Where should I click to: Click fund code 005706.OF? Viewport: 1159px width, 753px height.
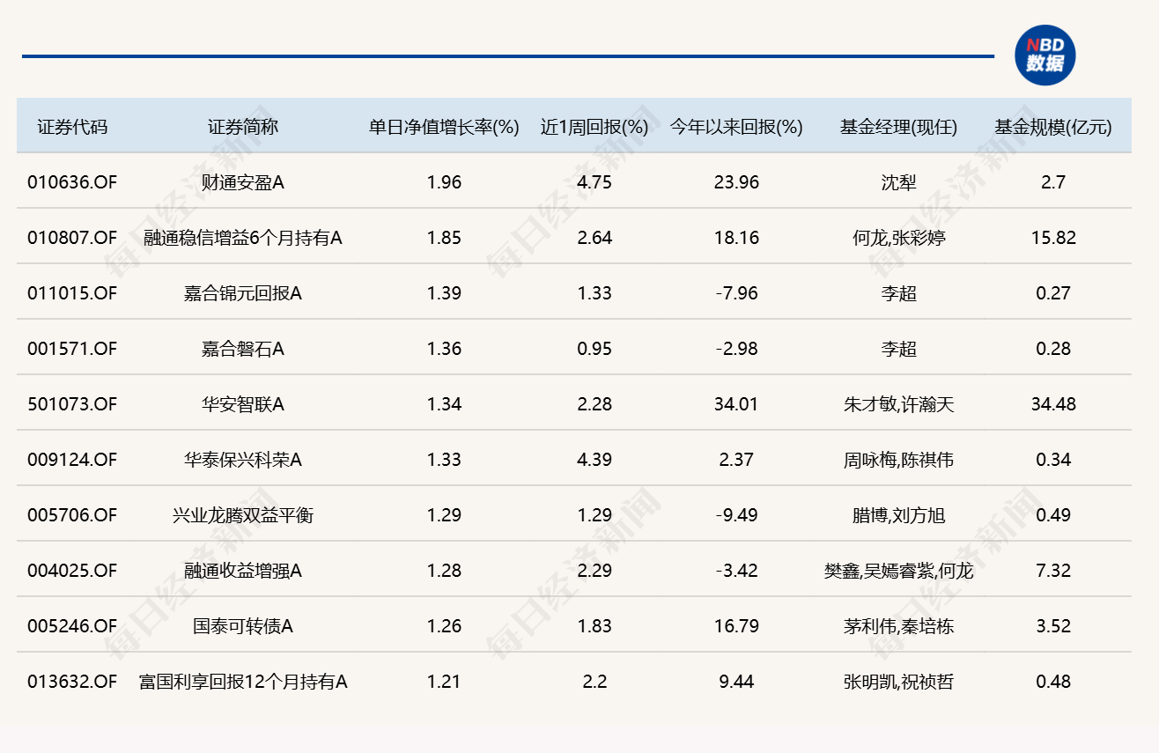point(72,515)
